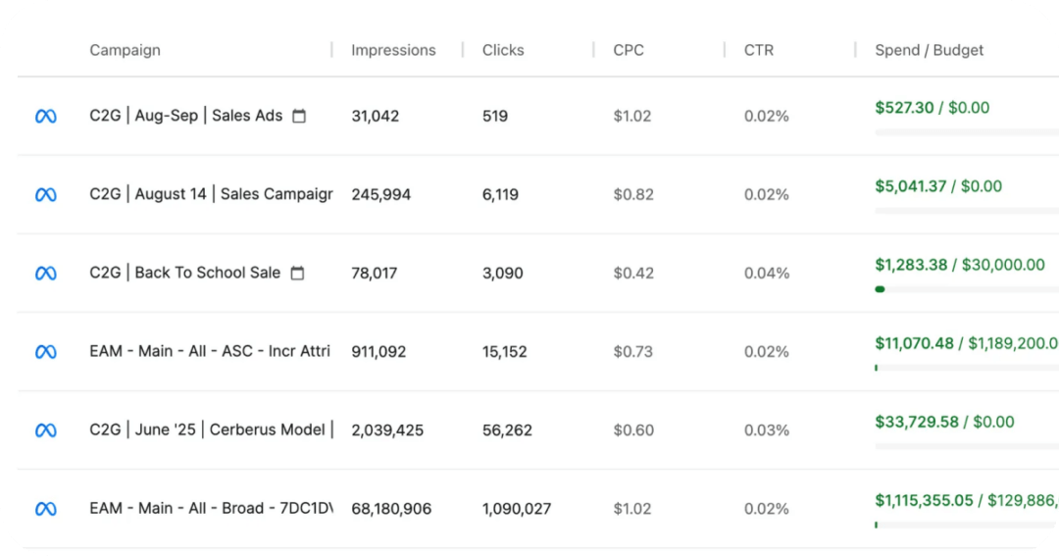Image resolution: width=1059 pixels, height=556 pixels.
Task: Click Meta icon for EAM Broad 7DC1D campaign
Action: coord(46,509)
